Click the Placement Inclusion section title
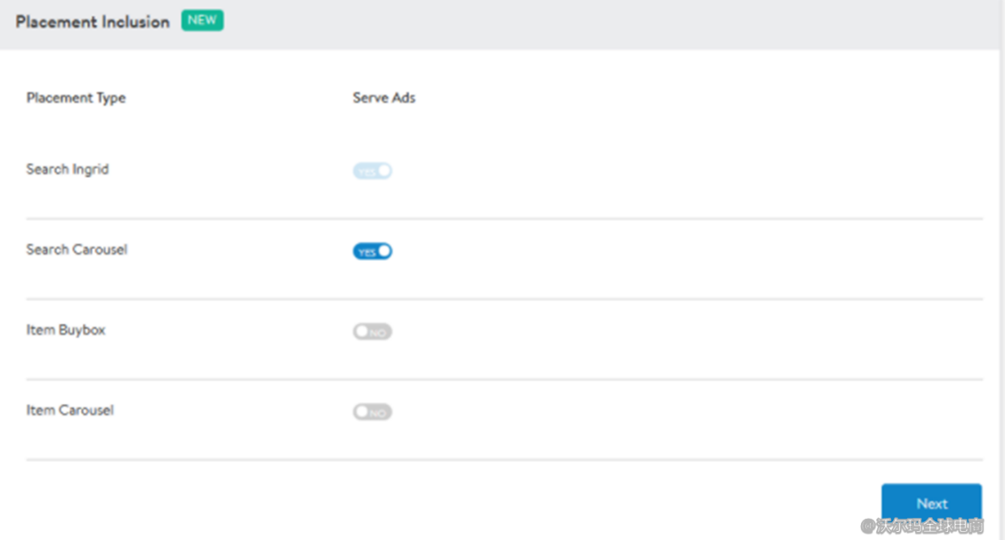The height and width of the screenshot is (540, 1005). 92,22
